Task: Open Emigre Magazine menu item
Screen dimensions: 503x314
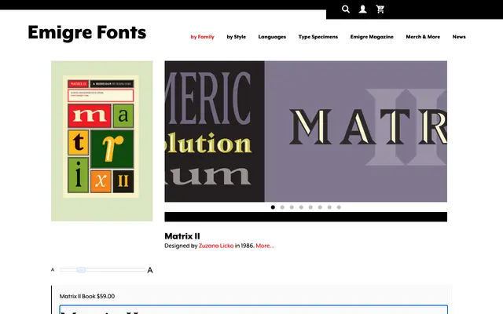Action: [372, 37]
